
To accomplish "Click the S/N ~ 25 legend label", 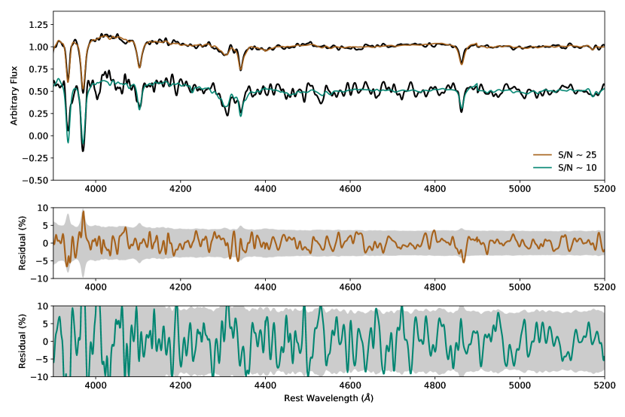I will coord(577,155).
